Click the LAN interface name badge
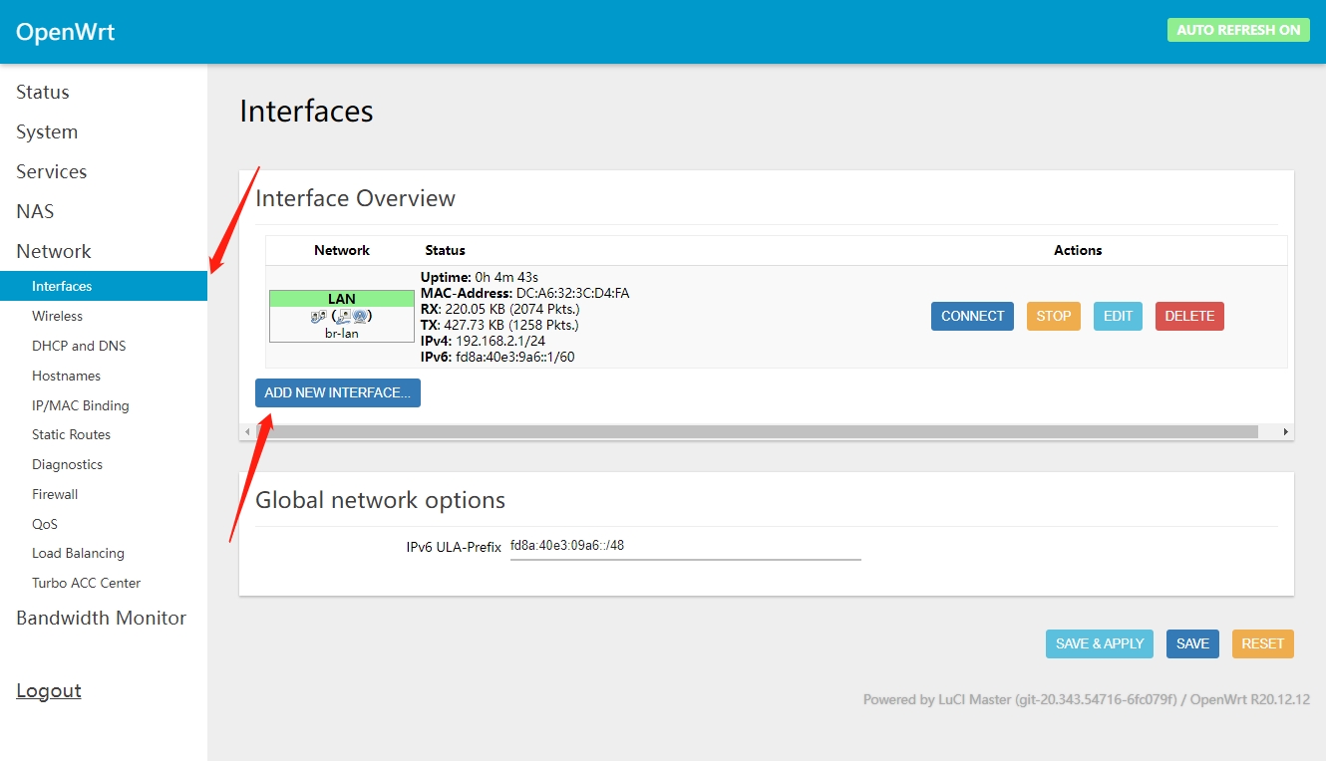 [342, 299]
